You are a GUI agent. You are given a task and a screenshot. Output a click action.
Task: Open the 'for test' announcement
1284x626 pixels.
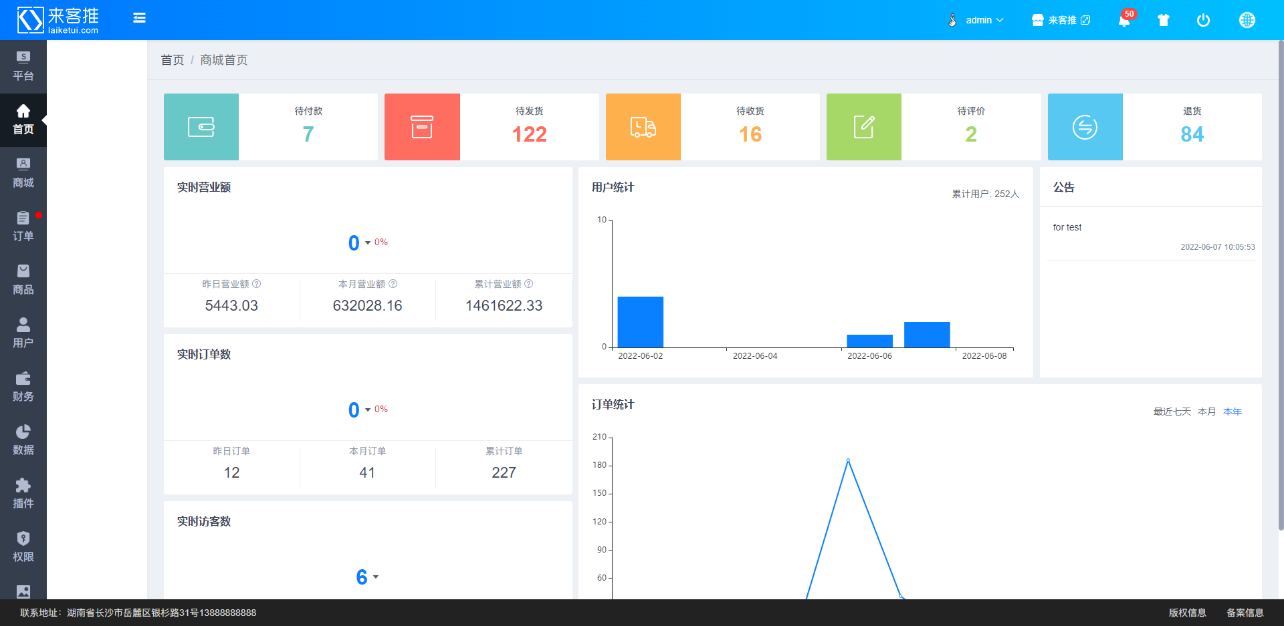(x=1067, y=227)
